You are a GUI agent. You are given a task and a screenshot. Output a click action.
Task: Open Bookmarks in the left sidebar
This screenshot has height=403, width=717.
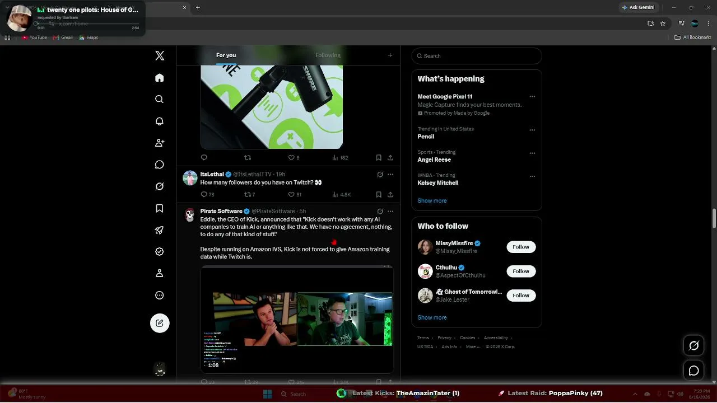pyautogui.click(x=160, y=208)
